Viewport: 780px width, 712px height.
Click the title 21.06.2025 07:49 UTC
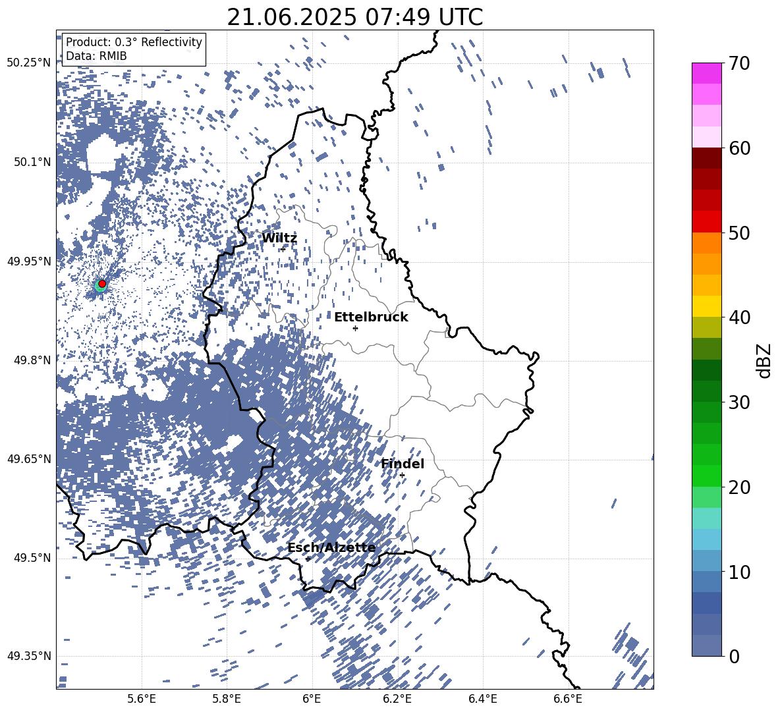point(354,17)
